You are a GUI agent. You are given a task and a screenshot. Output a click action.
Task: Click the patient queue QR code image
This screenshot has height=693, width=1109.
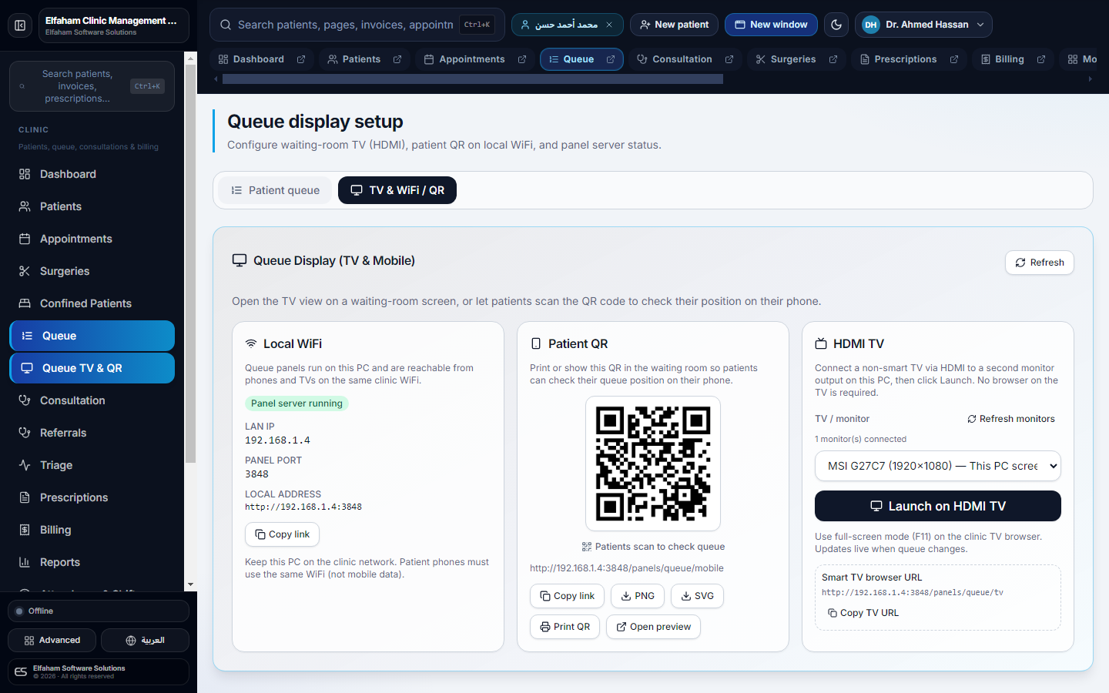coord(653,464)
